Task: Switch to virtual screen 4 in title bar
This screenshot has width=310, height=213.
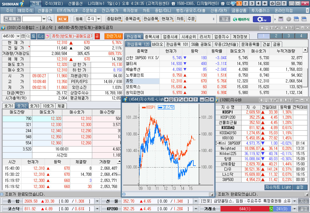Action: tap(258, 3)
